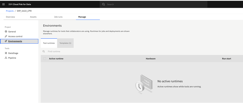The height and width of the screenshot is (103, 243).
Task: Click the 'Manage runtimes for tools' description text
Action: click(86, 32)
